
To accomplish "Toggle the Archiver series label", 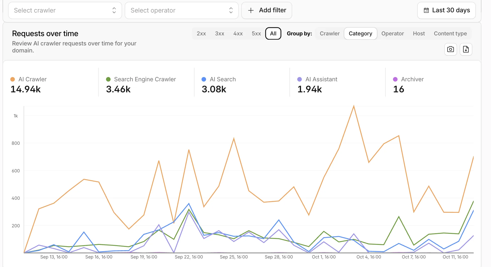I will 412,79.
